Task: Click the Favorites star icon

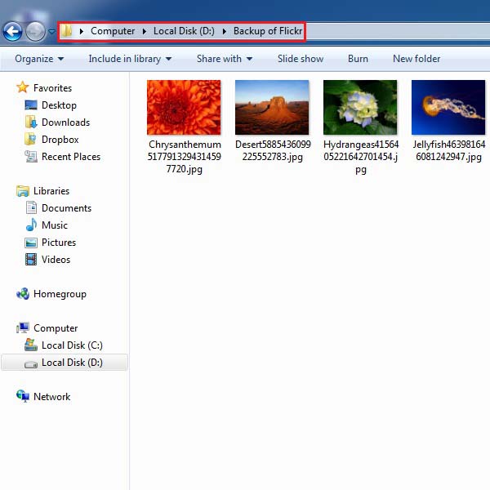Action: tap(23, 87)
